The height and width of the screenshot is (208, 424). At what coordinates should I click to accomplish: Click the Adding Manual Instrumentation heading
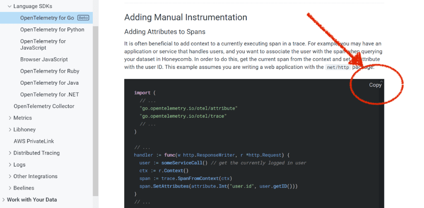point(185,17)
